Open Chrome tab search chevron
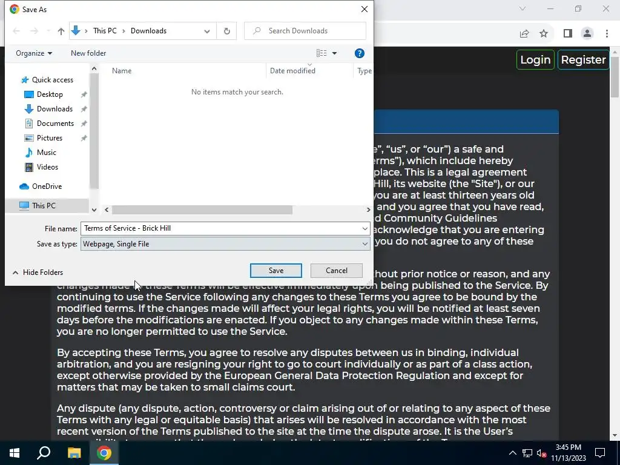 [x=523, y=8]
